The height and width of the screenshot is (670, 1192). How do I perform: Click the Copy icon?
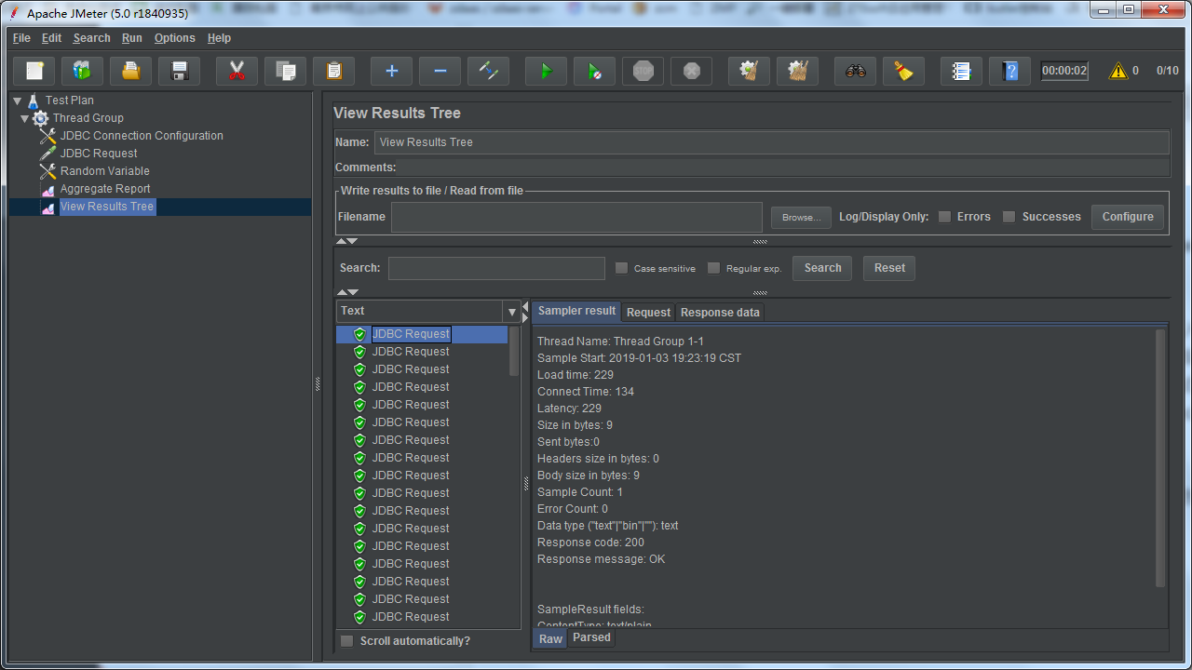coord(286,71)
